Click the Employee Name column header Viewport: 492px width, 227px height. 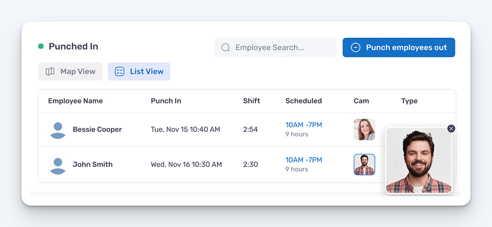click(76, 101)
